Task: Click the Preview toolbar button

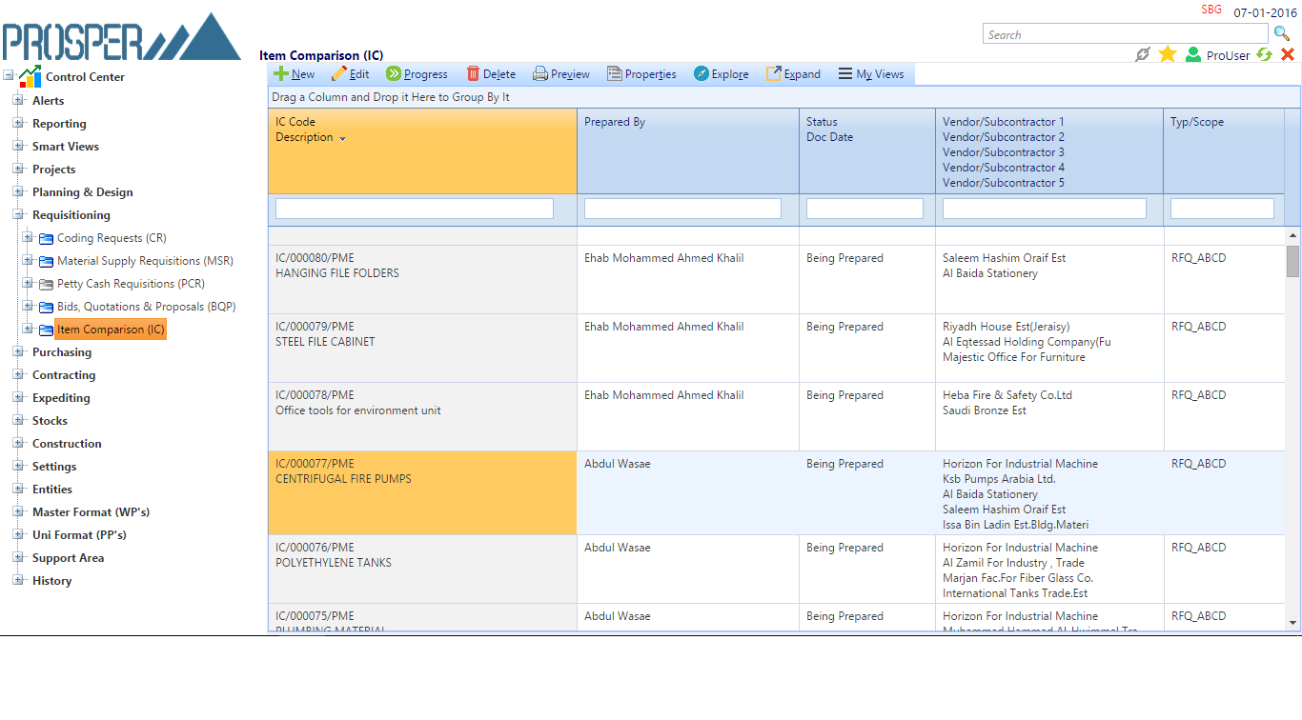Action: [x=561, y=74]
